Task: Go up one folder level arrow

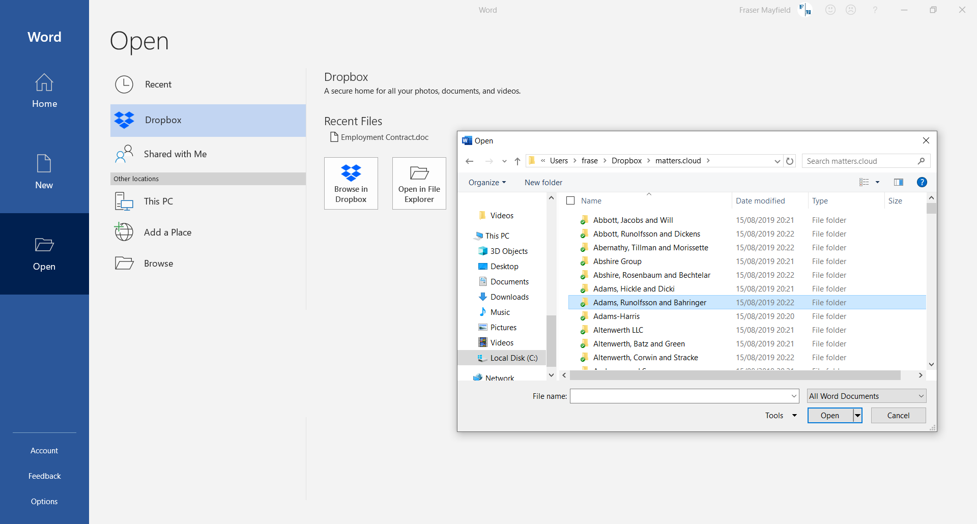Action: tap(518, 161)
